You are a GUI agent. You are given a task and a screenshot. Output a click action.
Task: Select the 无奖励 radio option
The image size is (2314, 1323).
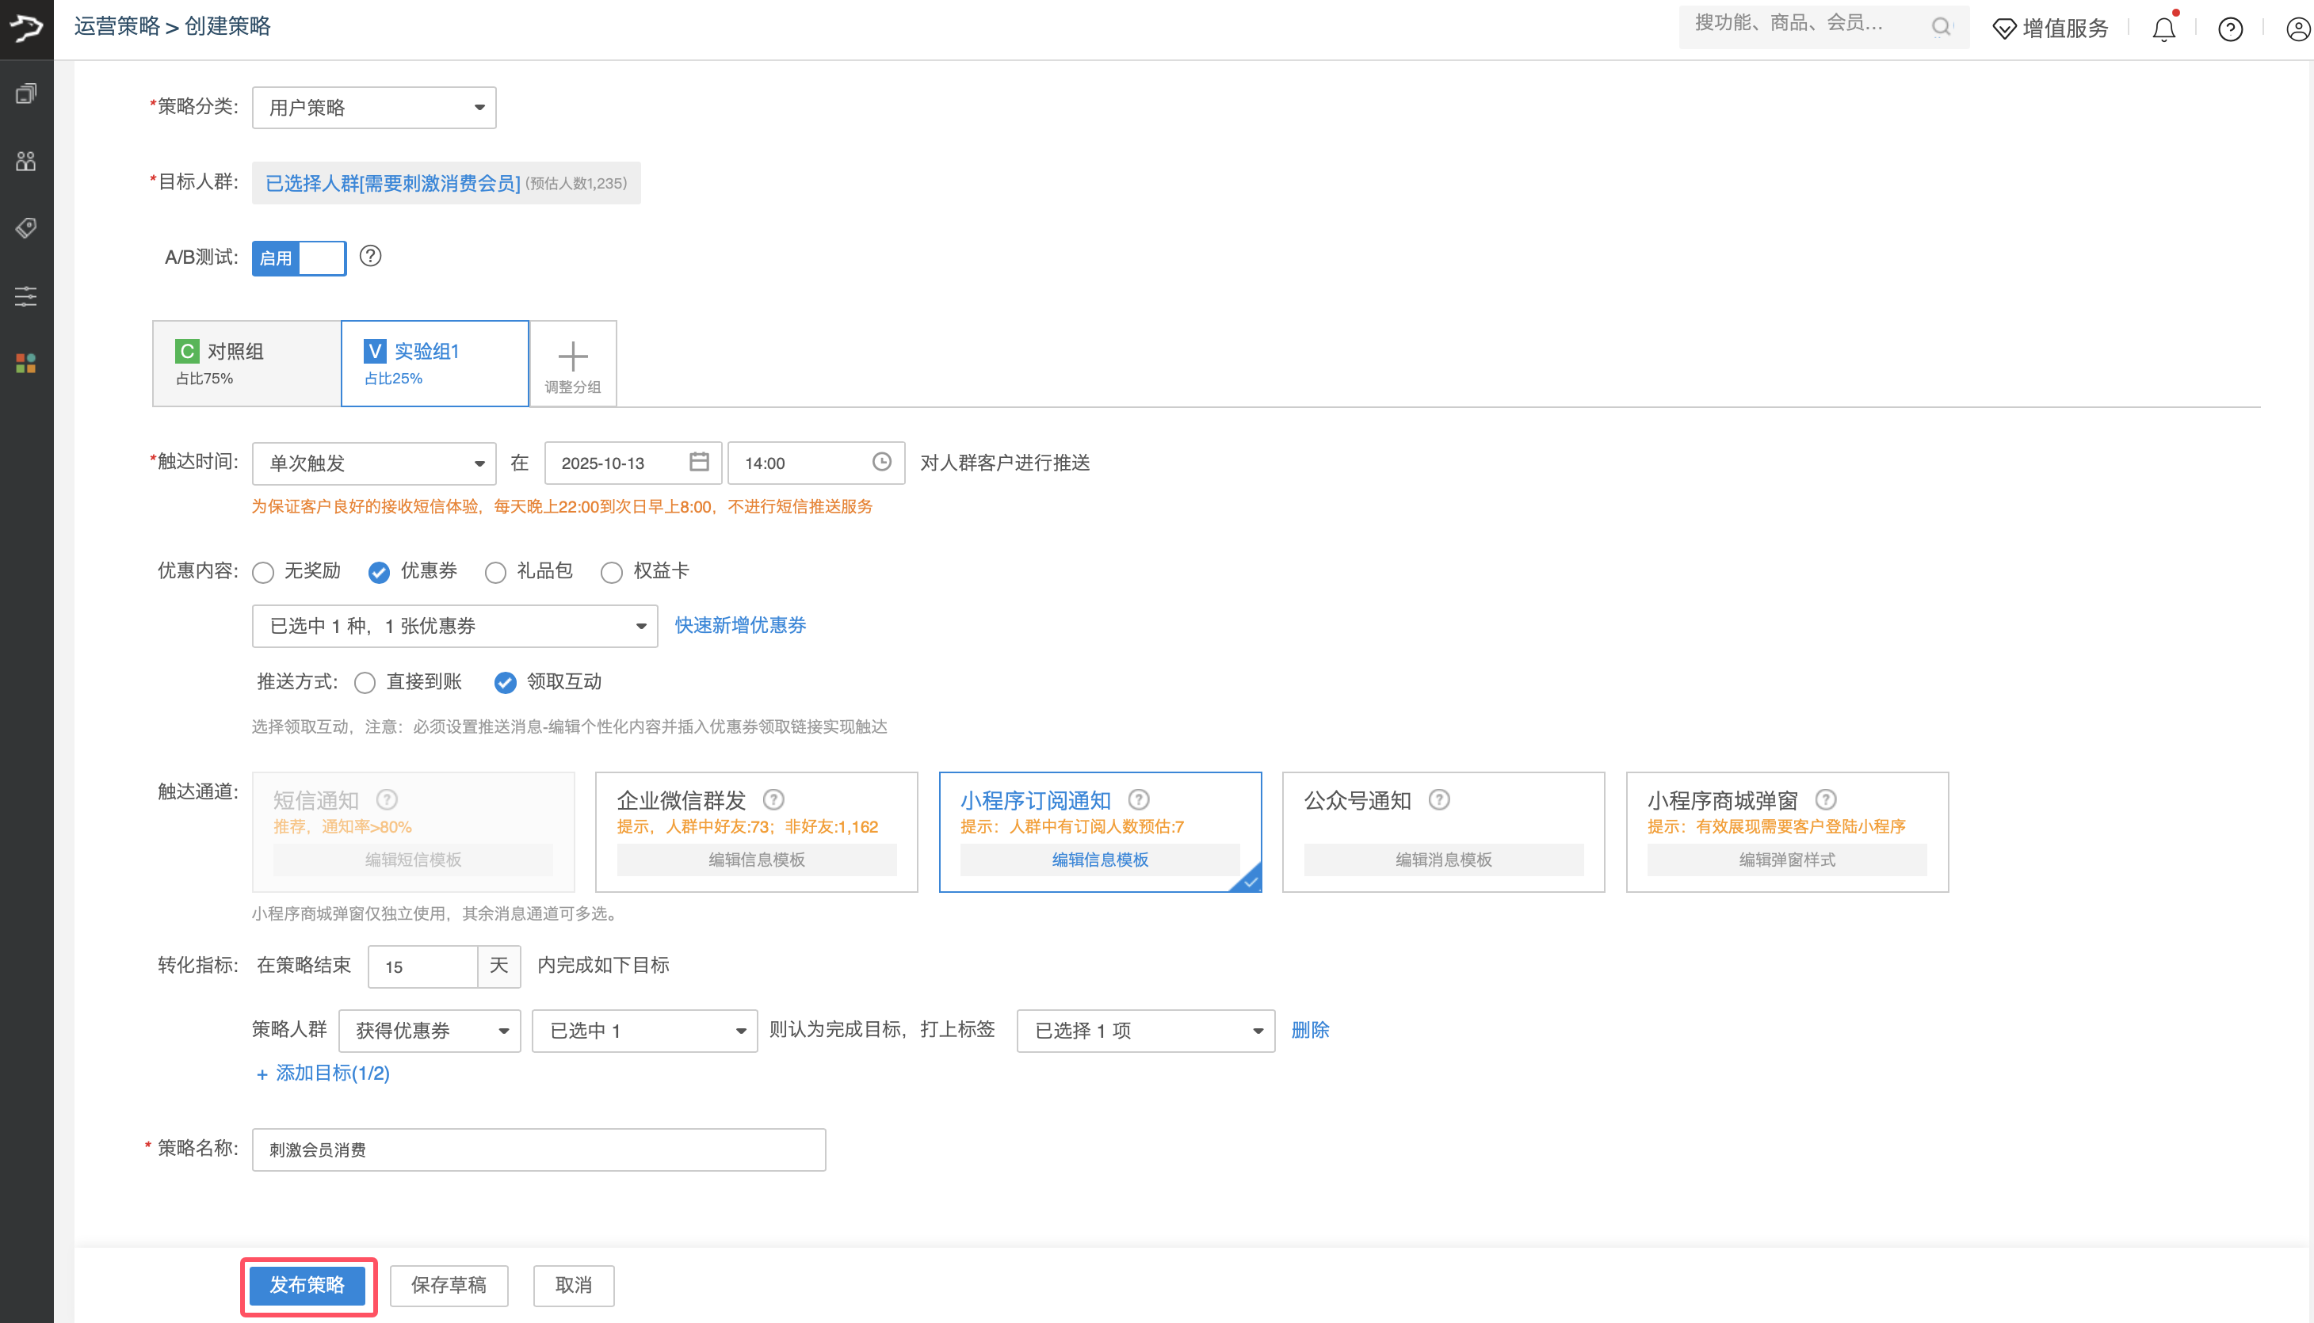(x=264, y=571)
